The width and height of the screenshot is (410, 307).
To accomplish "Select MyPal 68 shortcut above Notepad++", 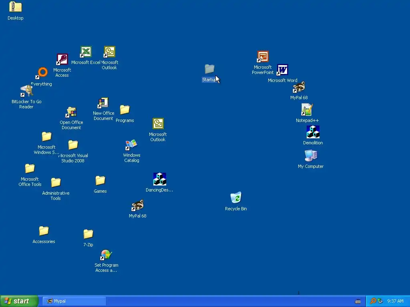I will click(299, 87).
